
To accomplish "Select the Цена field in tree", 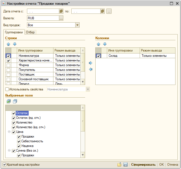I will click(x=20, y=132).
